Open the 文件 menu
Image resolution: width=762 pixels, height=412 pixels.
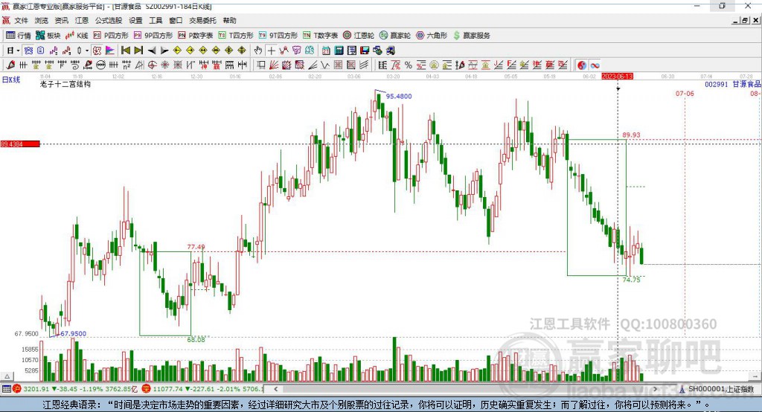tap(21, 20)
